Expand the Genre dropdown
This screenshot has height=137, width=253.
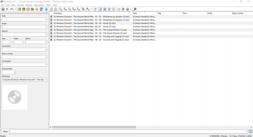[x=46, y=42]
